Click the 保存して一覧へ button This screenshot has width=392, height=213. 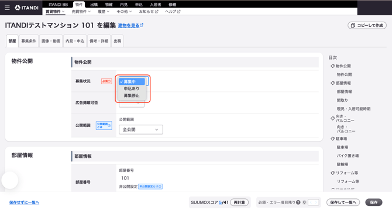[x=343, y=202]
